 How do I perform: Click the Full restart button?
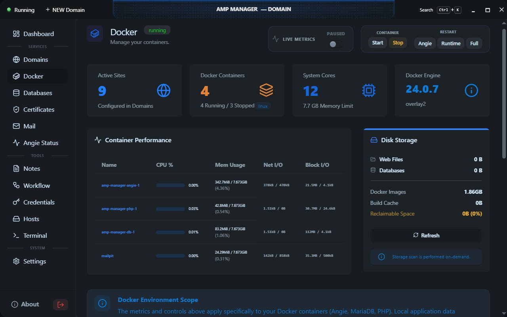point(474,43)
